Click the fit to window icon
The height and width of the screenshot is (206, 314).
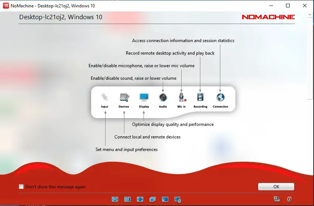[x=115, y=199]
